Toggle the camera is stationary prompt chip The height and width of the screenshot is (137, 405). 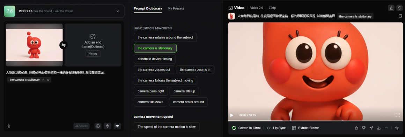pos(155,48)
